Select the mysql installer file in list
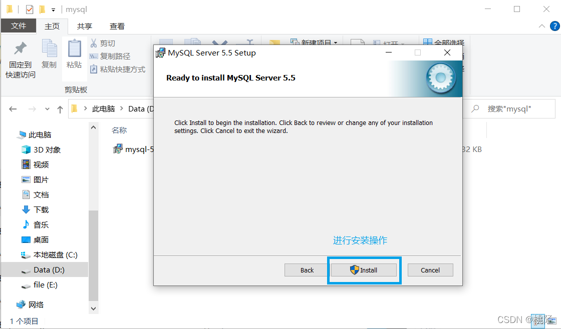 click(133, 149)
